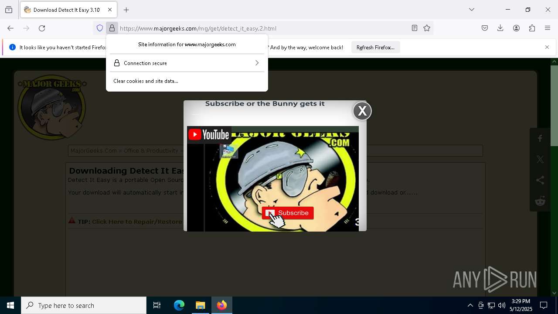Image resolution: width=558 pixels, height=314 pixels.
Task: Go back with the back arrow
Action: [x=10, y=28]
